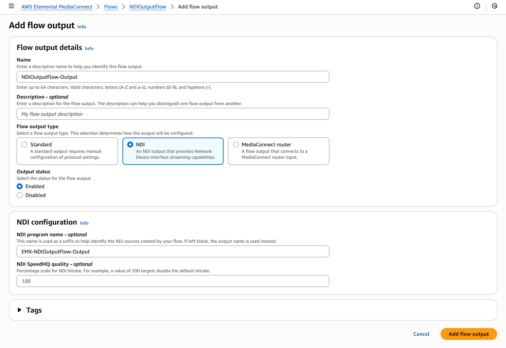Screen dimensions: 506x348
Task: Set output status to Enabled
Action: (x=20, y=187)
